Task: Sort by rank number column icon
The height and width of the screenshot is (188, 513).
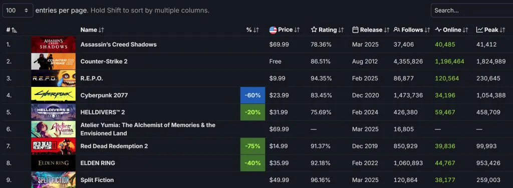Action: coord(14,30)
